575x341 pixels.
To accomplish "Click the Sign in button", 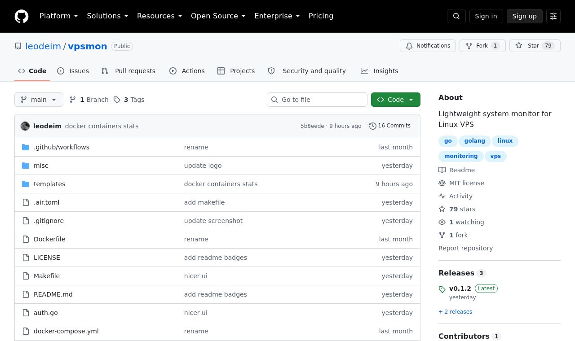I will pos(486,16).
